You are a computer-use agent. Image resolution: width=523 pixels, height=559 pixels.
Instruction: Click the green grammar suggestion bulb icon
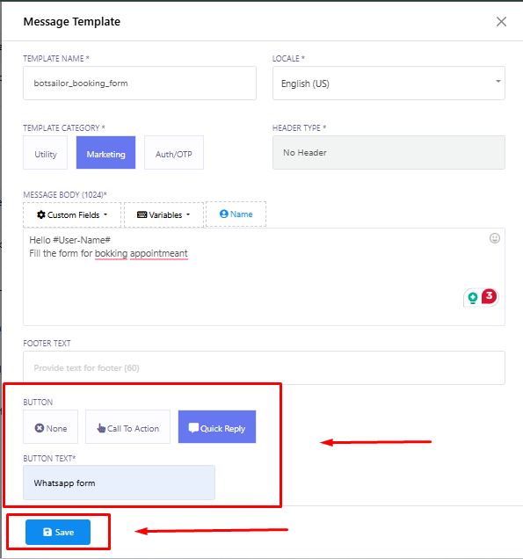coord(473,297)
